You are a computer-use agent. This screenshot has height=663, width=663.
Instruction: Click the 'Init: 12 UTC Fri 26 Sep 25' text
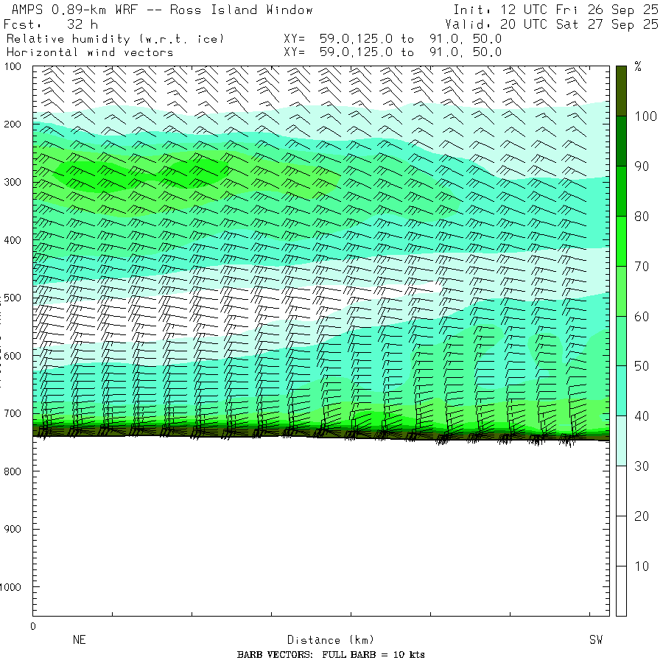[555, 10]
